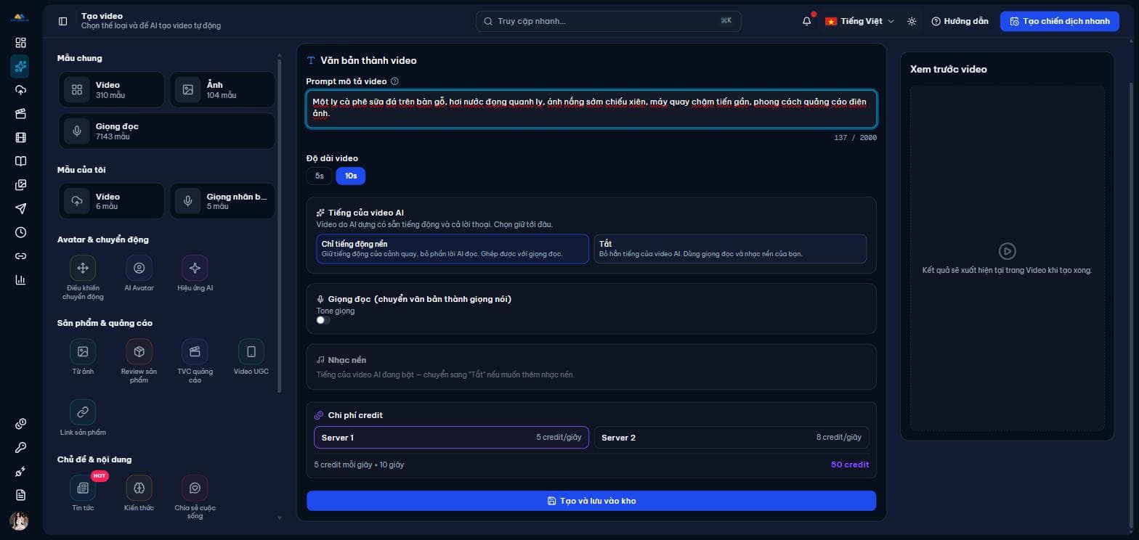1139x540 pixels.
Task: Open my Video 6 mẫu templates
Action: pyautogui.click(x=111, y=201)
